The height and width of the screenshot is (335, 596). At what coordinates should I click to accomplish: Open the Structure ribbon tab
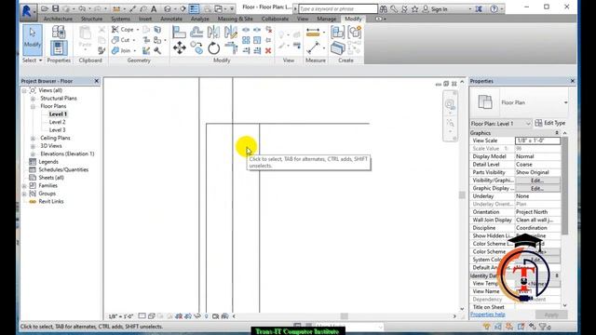click(x=91, y=19)
